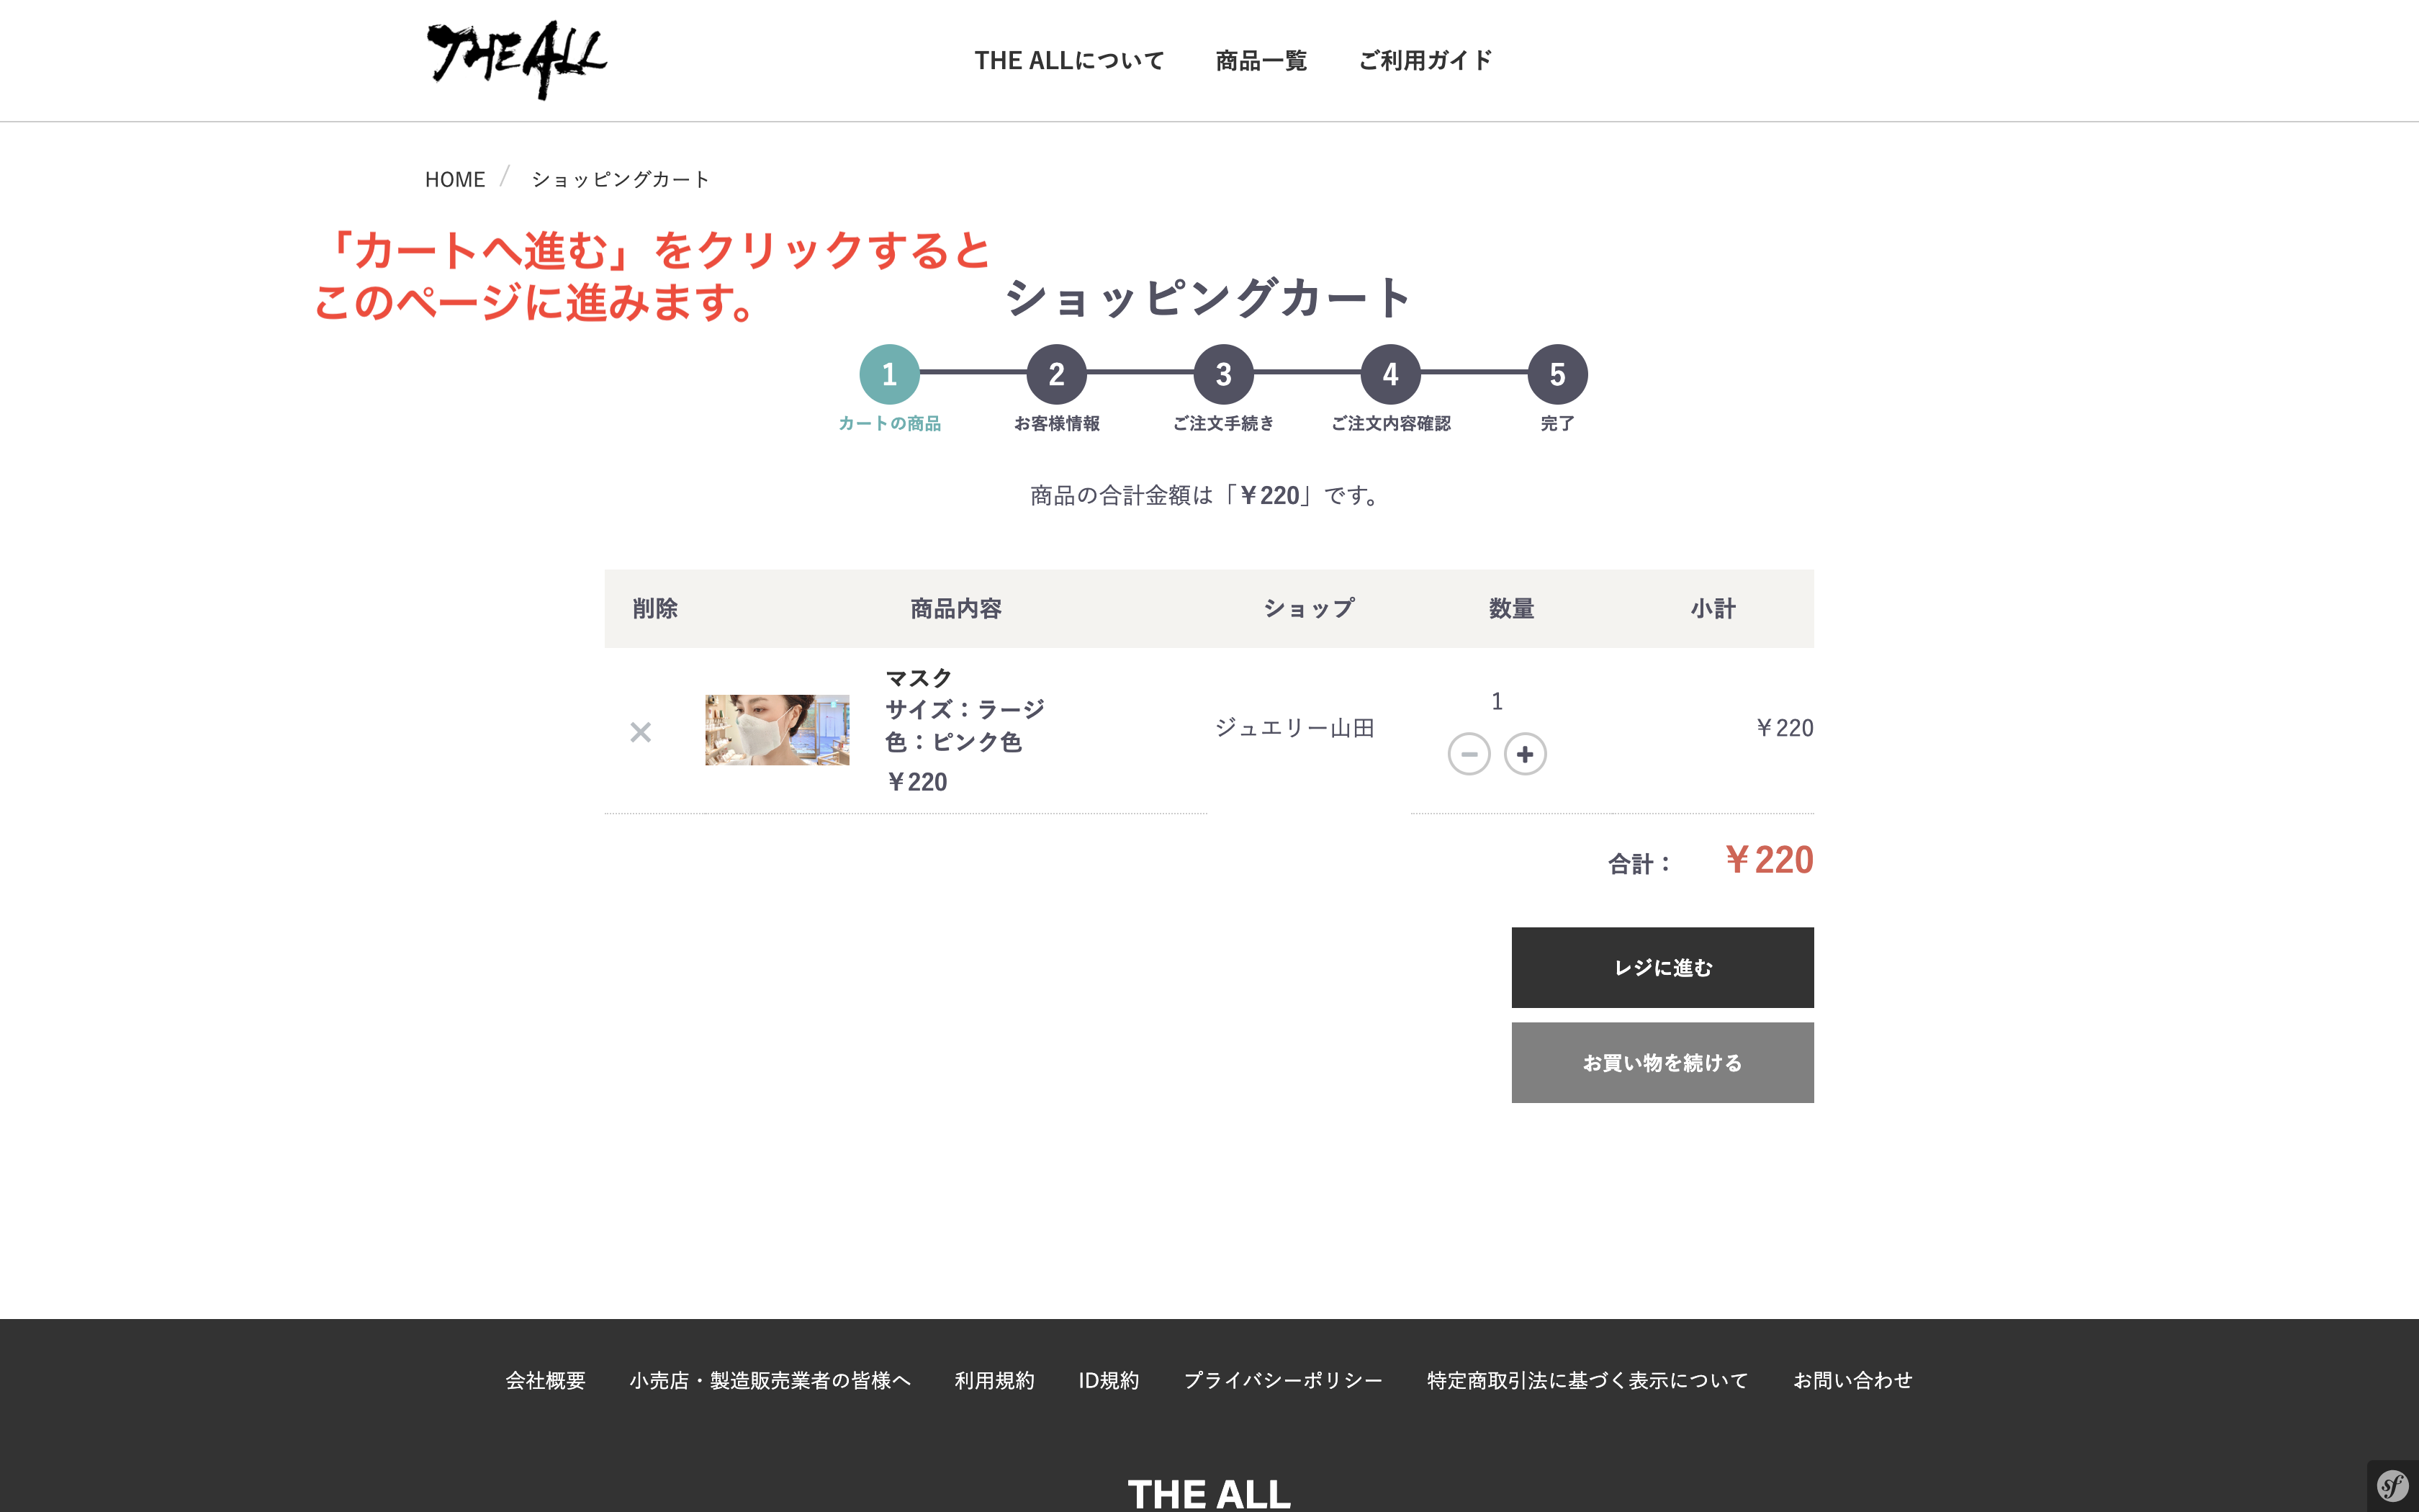Open the プライバシーポリシー footer link
This screenshot has height=1512, width=2419.
1282,1380
